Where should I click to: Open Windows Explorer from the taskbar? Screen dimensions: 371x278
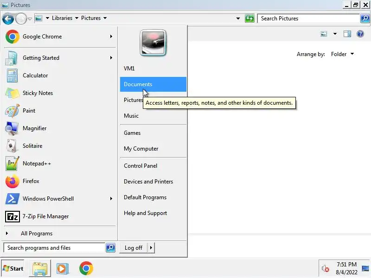click(x=40, y=269)
